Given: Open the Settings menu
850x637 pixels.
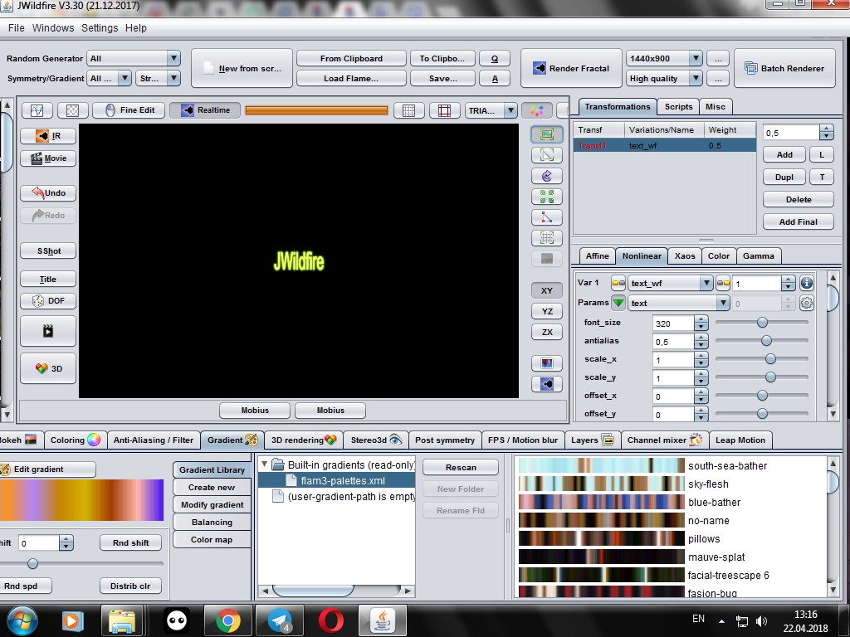Looking at the screenshot, I should [x=100, y=27].
